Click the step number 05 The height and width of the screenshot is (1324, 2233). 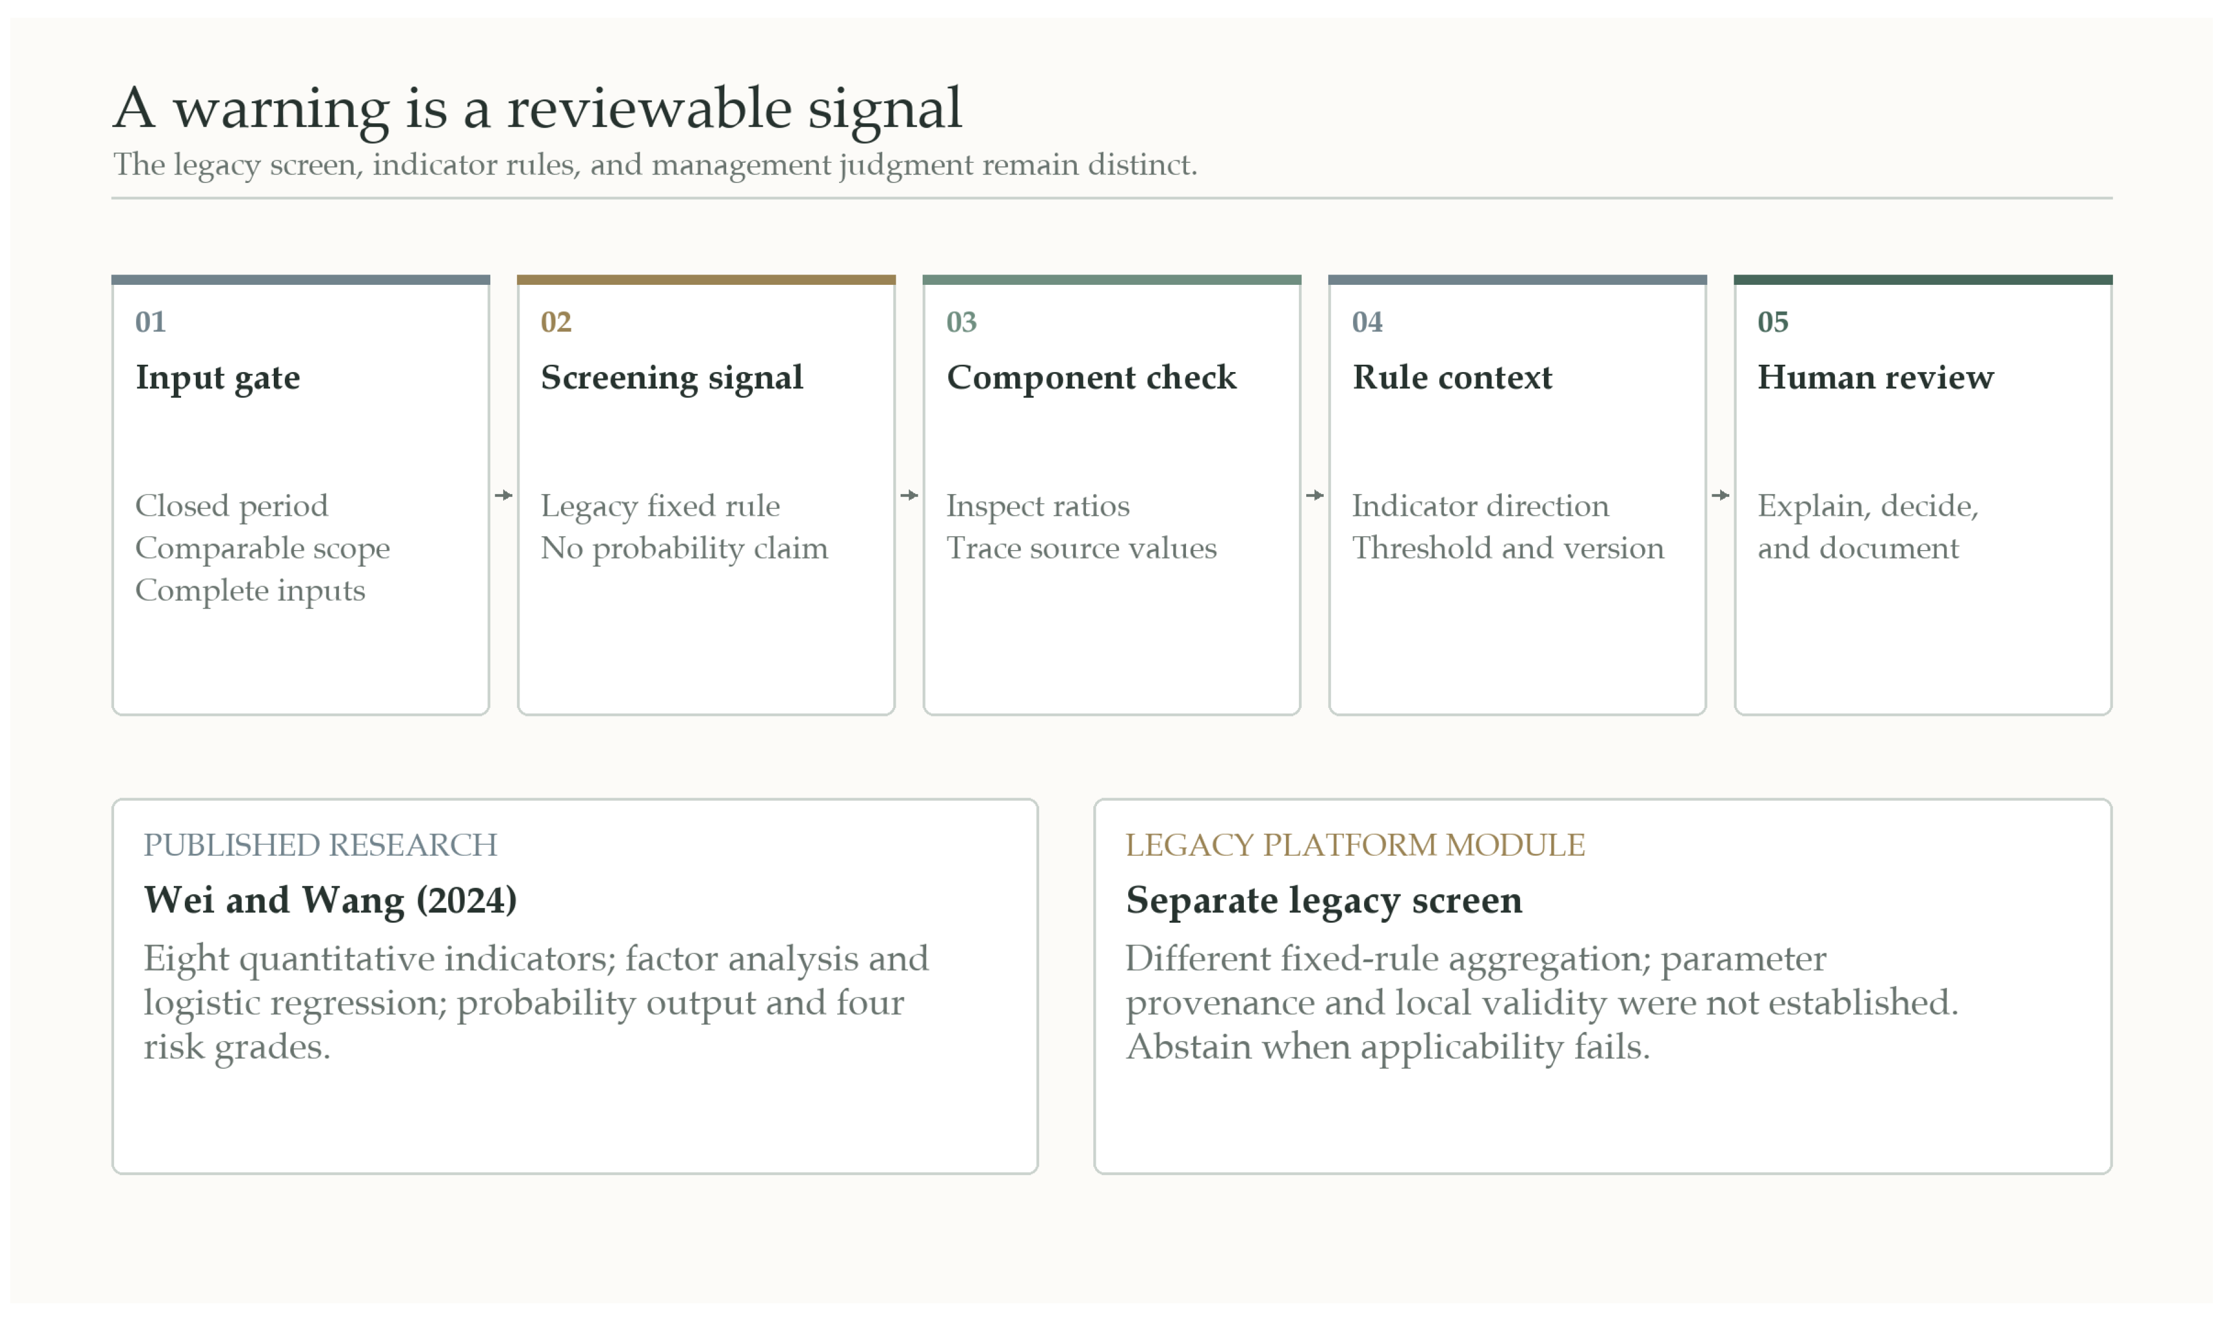click(1774, 322)
